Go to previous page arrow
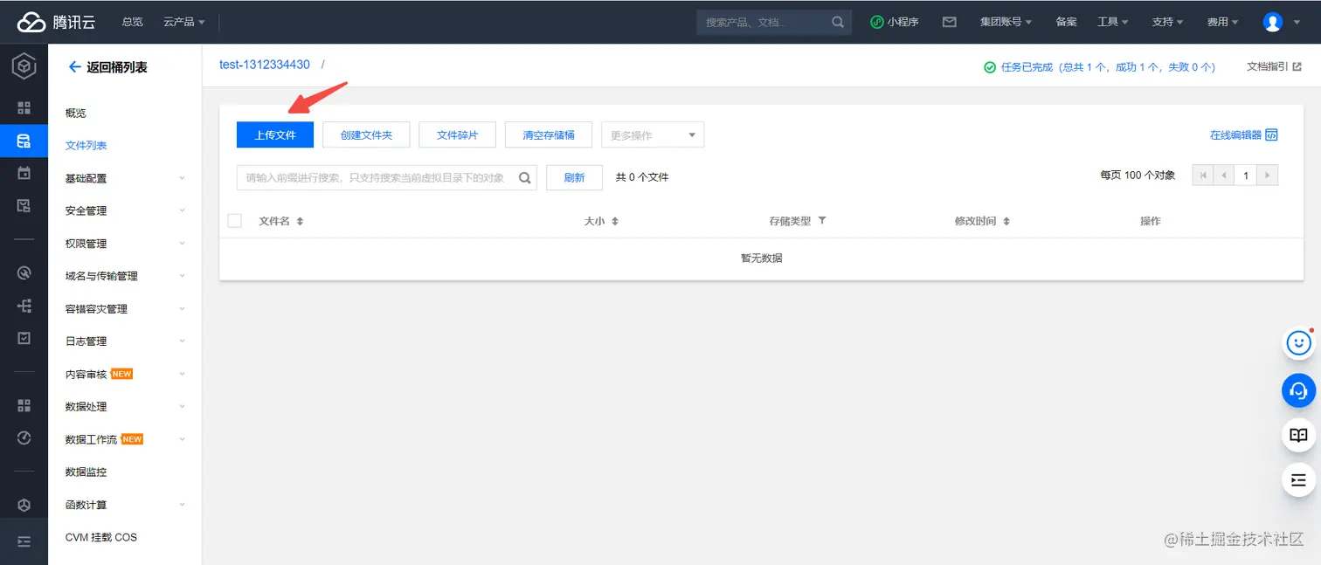This screenshot has height=565, width=1321. point(1224,176)
